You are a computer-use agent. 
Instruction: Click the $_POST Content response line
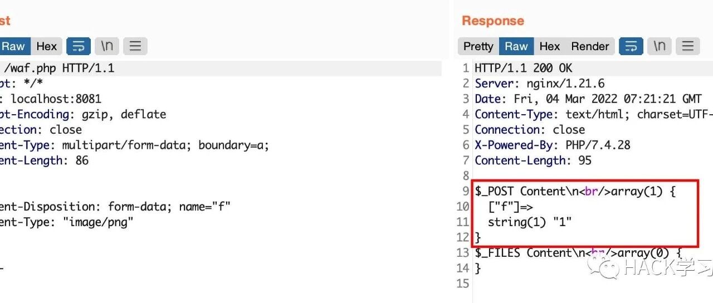point(575,192)
